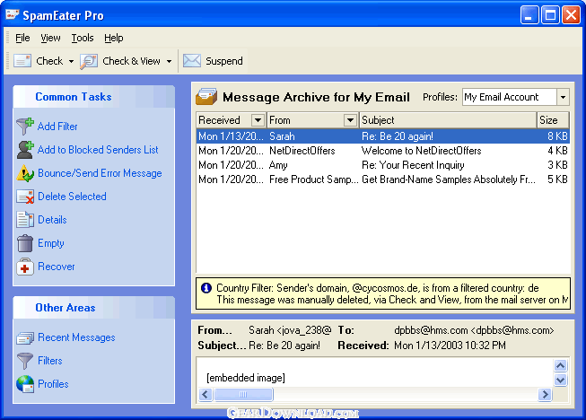Click the preview horizontal scroll left arrow
This screenshot has width=586, height=420.
(x=206, y=394)
